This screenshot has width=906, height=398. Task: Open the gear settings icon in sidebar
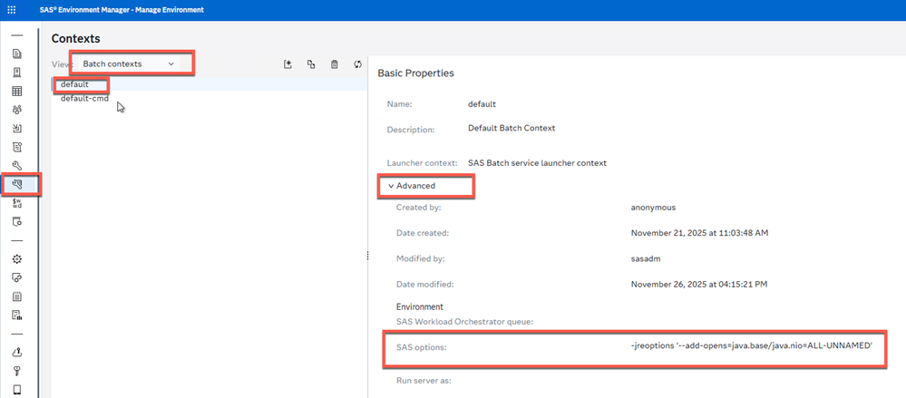point(16,258)
